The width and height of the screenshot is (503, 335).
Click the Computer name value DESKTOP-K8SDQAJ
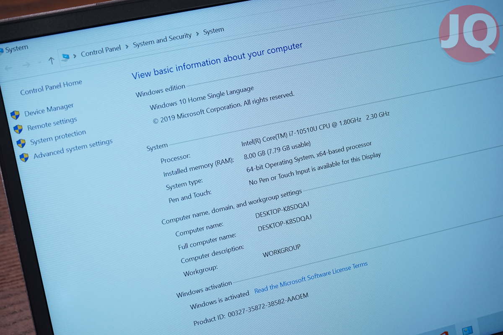point(283,209)
